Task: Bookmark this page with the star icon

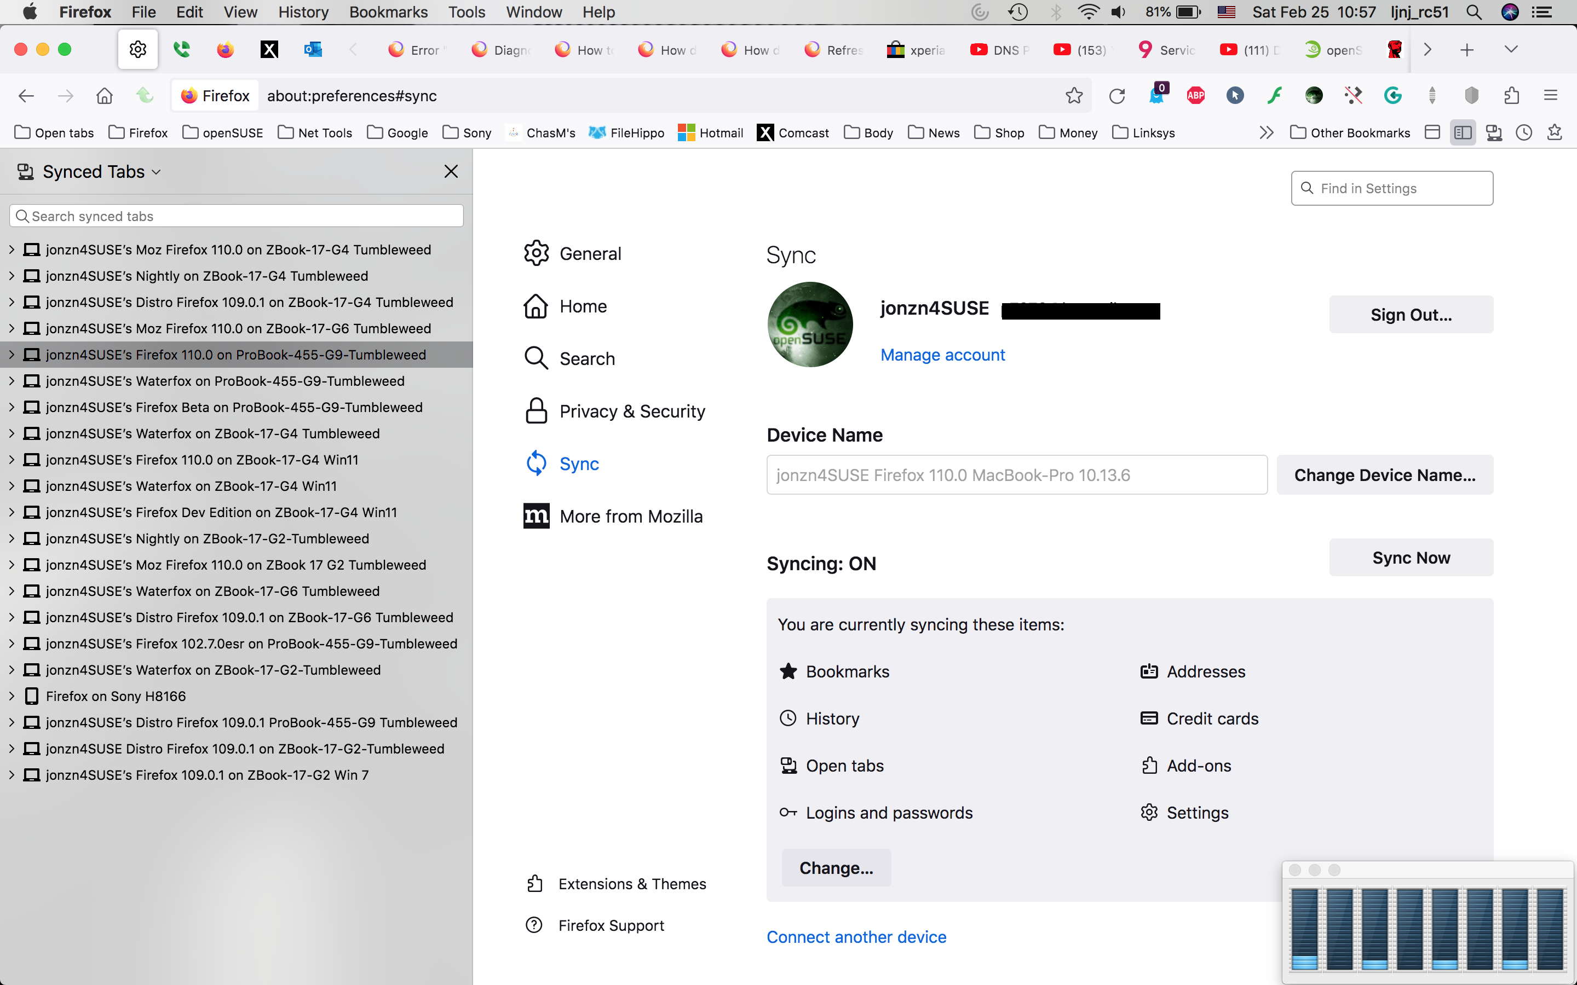Action: 1074,96
